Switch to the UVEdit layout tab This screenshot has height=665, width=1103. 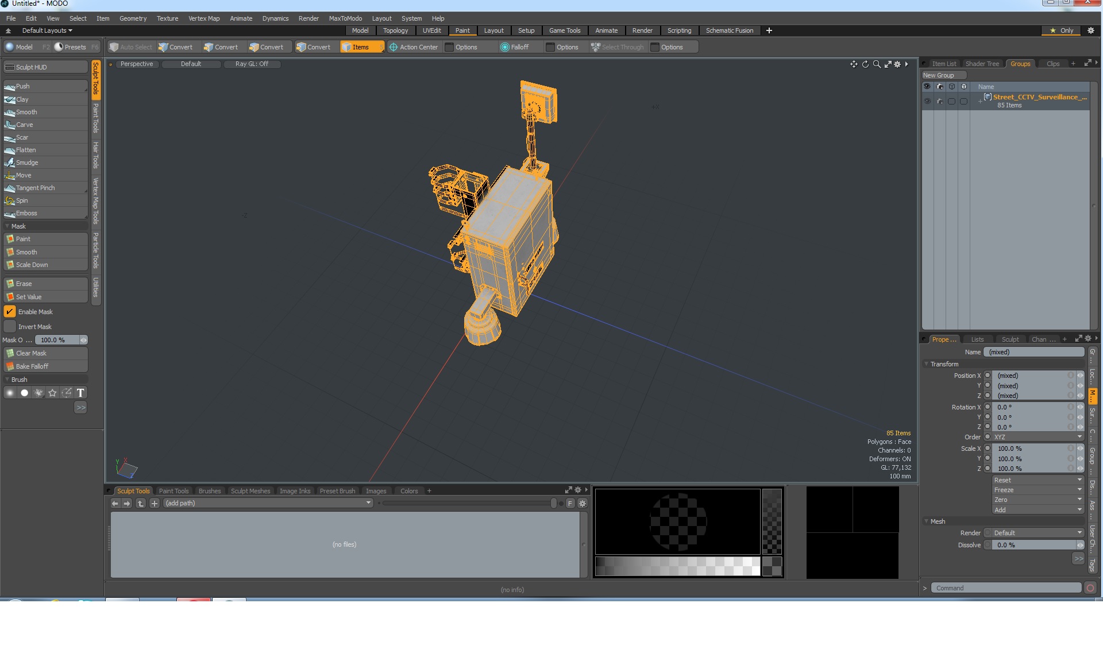(x=431, y=30)
